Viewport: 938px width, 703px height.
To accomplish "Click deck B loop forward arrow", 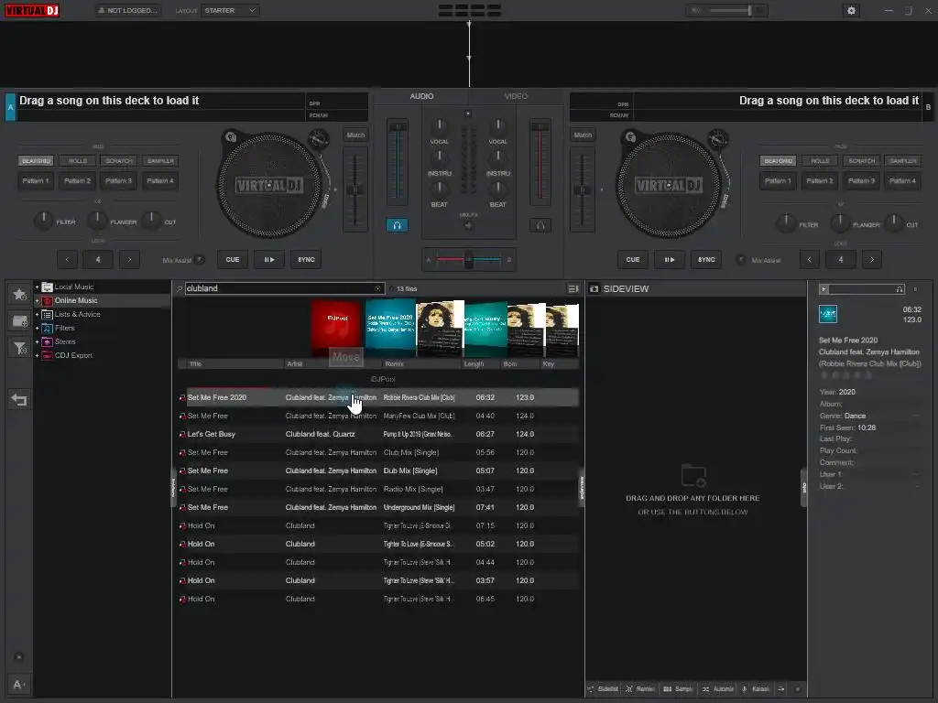I will [x=872, y=259].
